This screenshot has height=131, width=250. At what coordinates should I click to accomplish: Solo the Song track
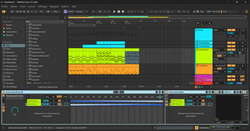coord(238,30)
